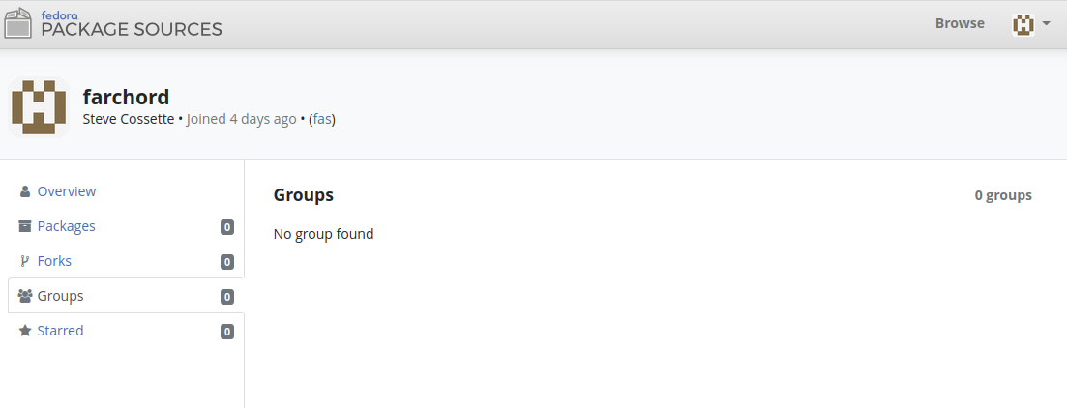Click the small user avatar in the header
The height and width of the screenshot is (408, 1067).
(1023, 24)
